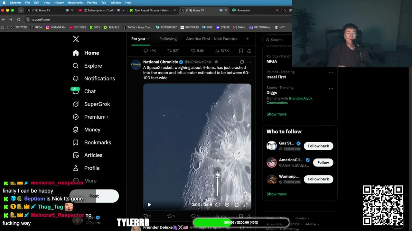
Task: Bookmark the post with 876K views
Action: tap(241, 51)
